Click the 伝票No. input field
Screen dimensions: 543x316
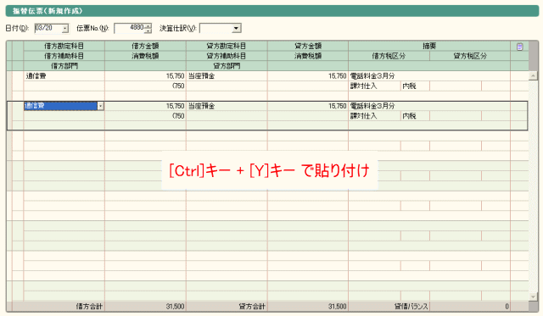(130, 28)
